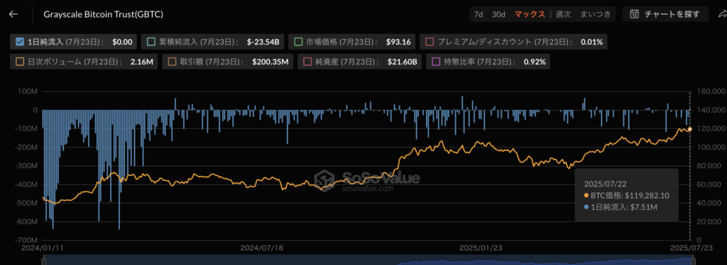
Task: Click the back arrow icon
Action: 13,14
